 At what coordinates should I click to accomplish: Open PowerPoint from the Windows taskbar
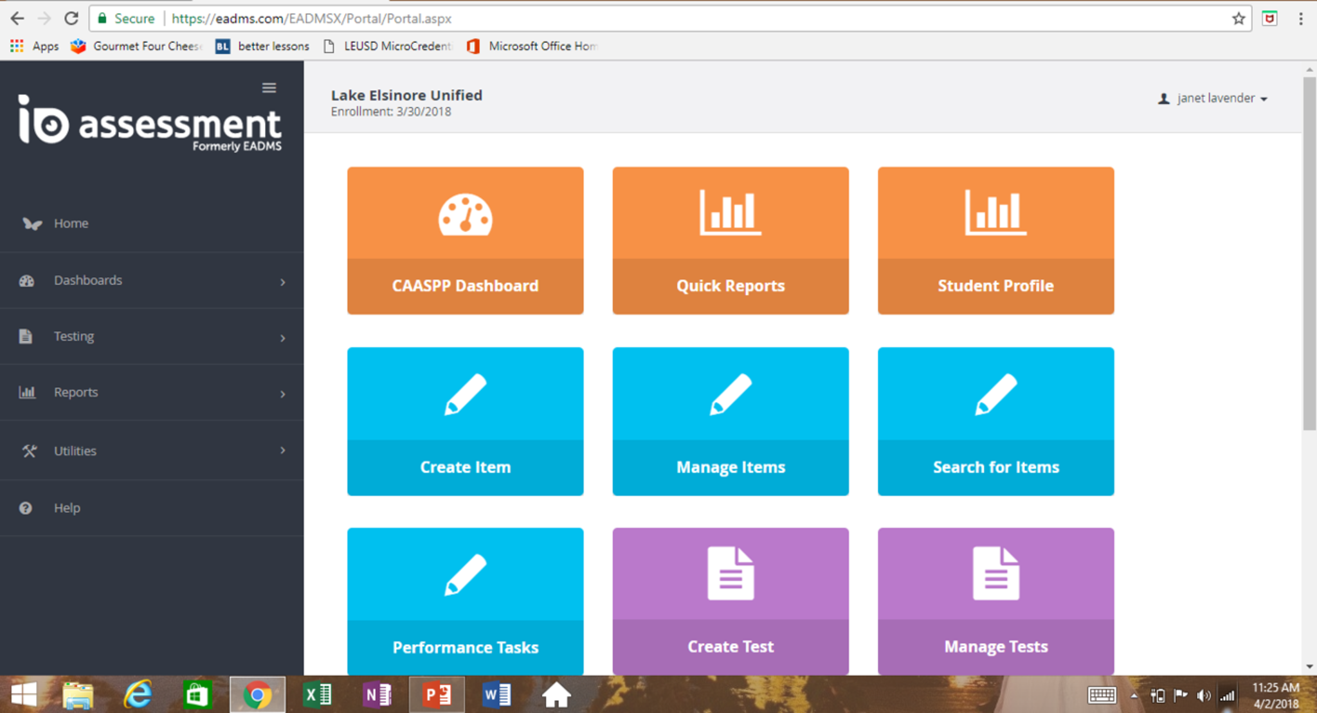(437, 695)
